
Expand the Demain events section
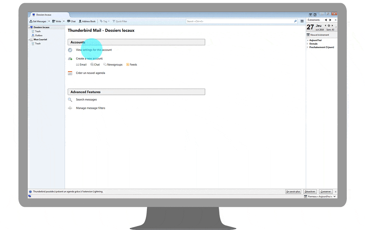(x=308, y=44)
